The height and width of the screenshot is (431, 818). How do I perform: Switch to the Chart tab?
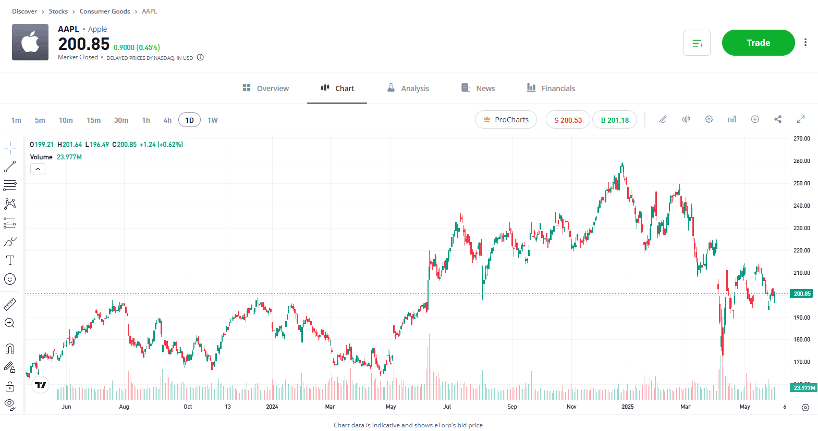337,88
